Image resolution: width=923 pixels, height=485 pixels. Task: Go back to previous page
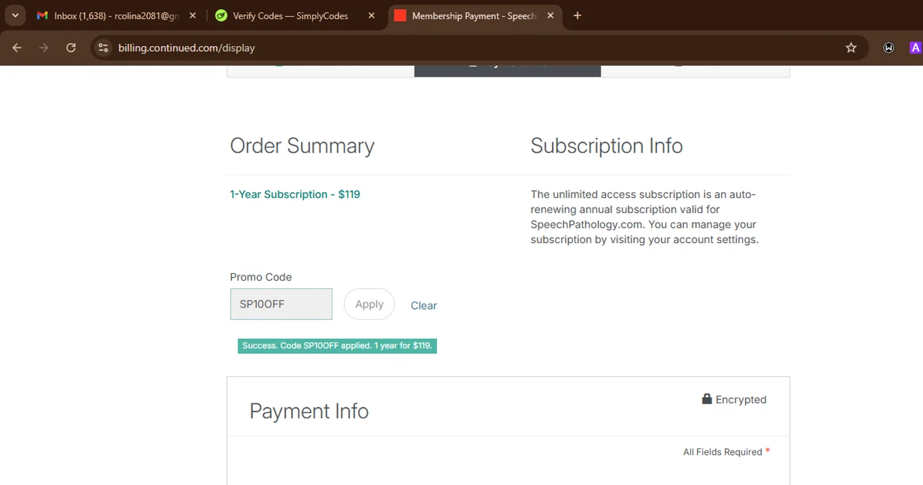(x=17, y=47)
